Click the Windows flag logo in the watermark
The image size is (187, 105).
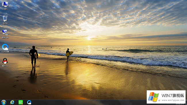coord(153,97)
